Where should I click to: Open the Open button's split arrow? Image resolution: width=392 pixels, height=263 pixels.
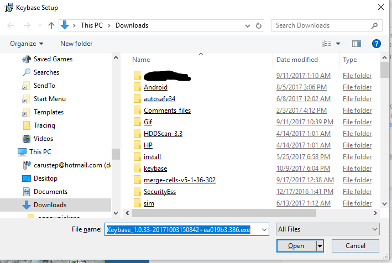(x=320, y=246)
